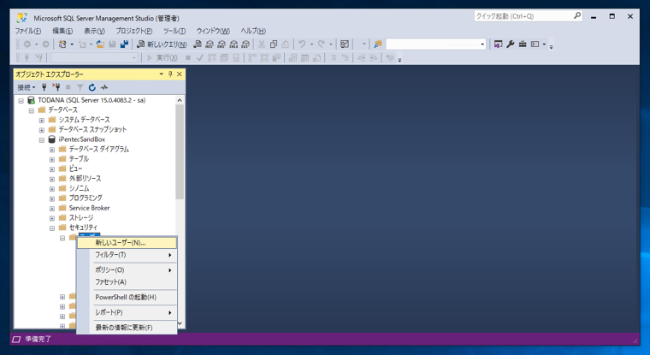Select the シノニム tree item
Image resolution: width=650 pixels, height=355 pixels.
pyautogui.click(x=80, y=188)
